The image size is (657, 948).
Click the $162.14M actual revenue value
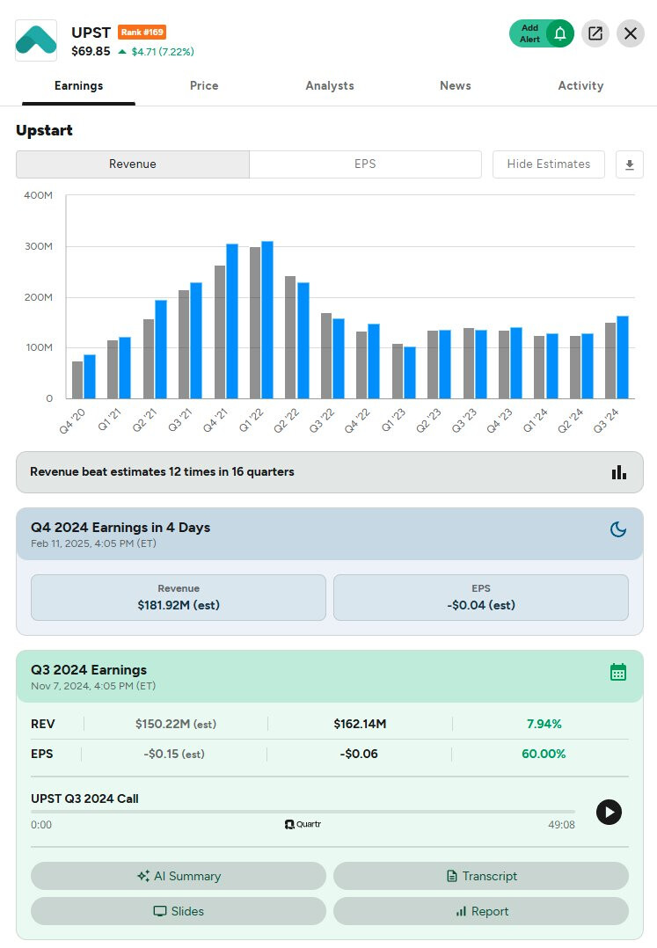pyautogui.click(x=360, y=724)
